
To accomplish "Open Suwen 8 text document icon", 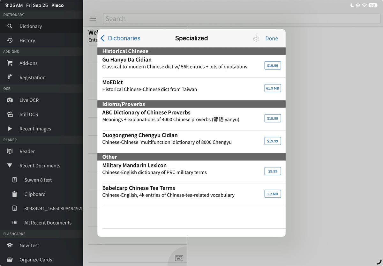I will [15, 180].
